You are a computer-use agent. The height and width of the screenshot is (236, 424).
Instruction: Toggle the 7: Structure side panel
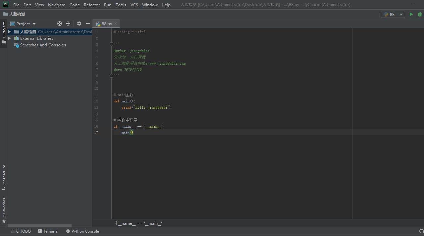[x=4, y=177]
